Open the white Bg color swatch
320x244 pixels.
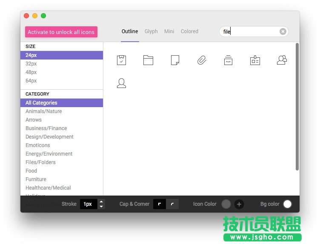[x=287, y=204]
